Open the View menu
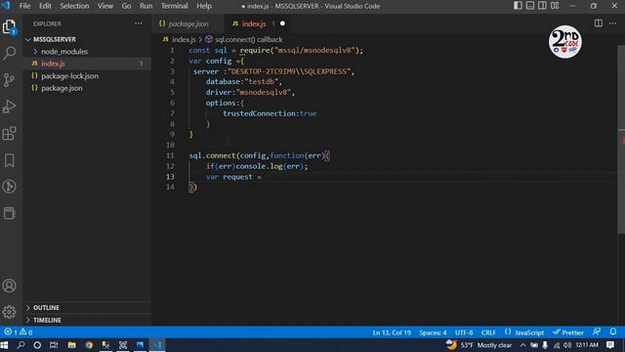The height and width of the screenshot is (352, 625). [105, 6]
